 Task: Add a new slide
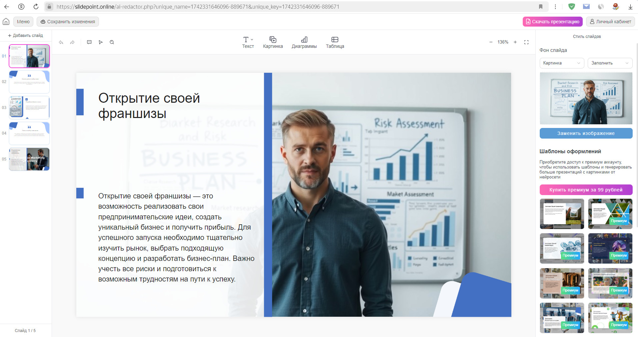[26, 36]
